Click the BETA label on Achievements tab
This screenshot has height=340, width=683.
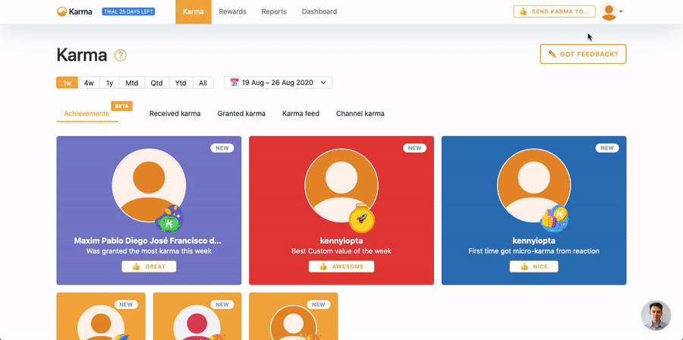(121, 106)
